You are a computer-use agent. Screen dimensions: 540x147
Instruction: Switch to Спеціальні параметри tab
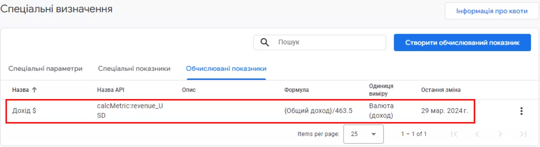click(45, 69)
